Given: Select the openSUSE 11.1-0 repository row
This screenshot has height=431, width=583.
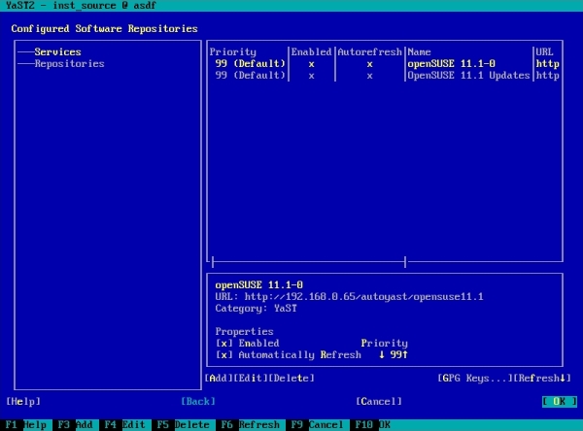Looking at the screenshot, I should pyautogui.click(x=385, y=63).
